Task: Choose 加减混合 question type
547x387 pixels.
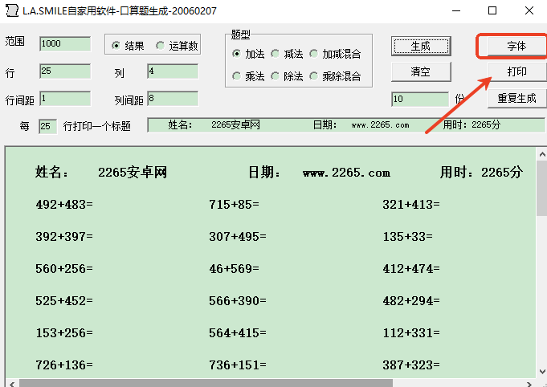Action: [313, 54]
